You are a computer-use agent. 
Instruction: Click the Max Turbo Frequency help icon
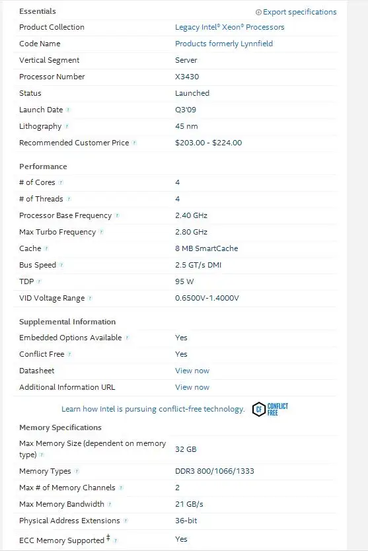(101, 232)
